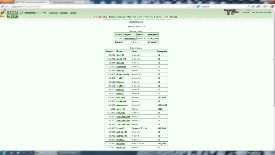Open the Pusty4ok player link
This screenshot has height=155, width=275.
[x=121, y=101]
